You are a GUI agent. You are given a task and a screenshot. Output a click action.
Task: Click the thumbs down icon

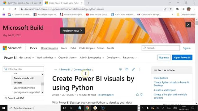142,95
